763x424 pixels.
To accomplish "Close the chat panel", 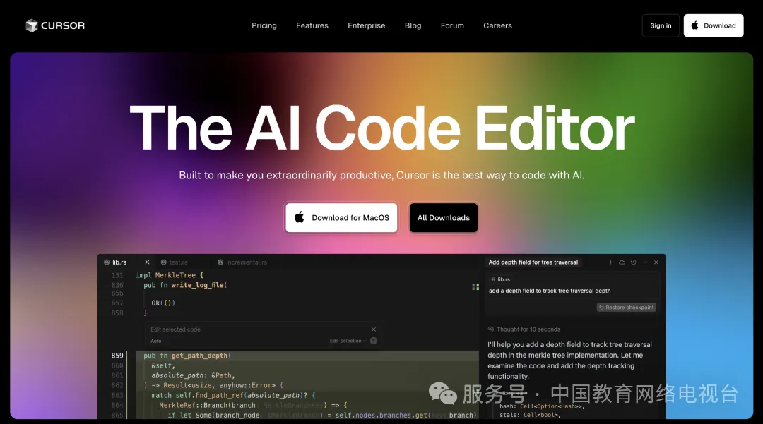I will 656,262.
